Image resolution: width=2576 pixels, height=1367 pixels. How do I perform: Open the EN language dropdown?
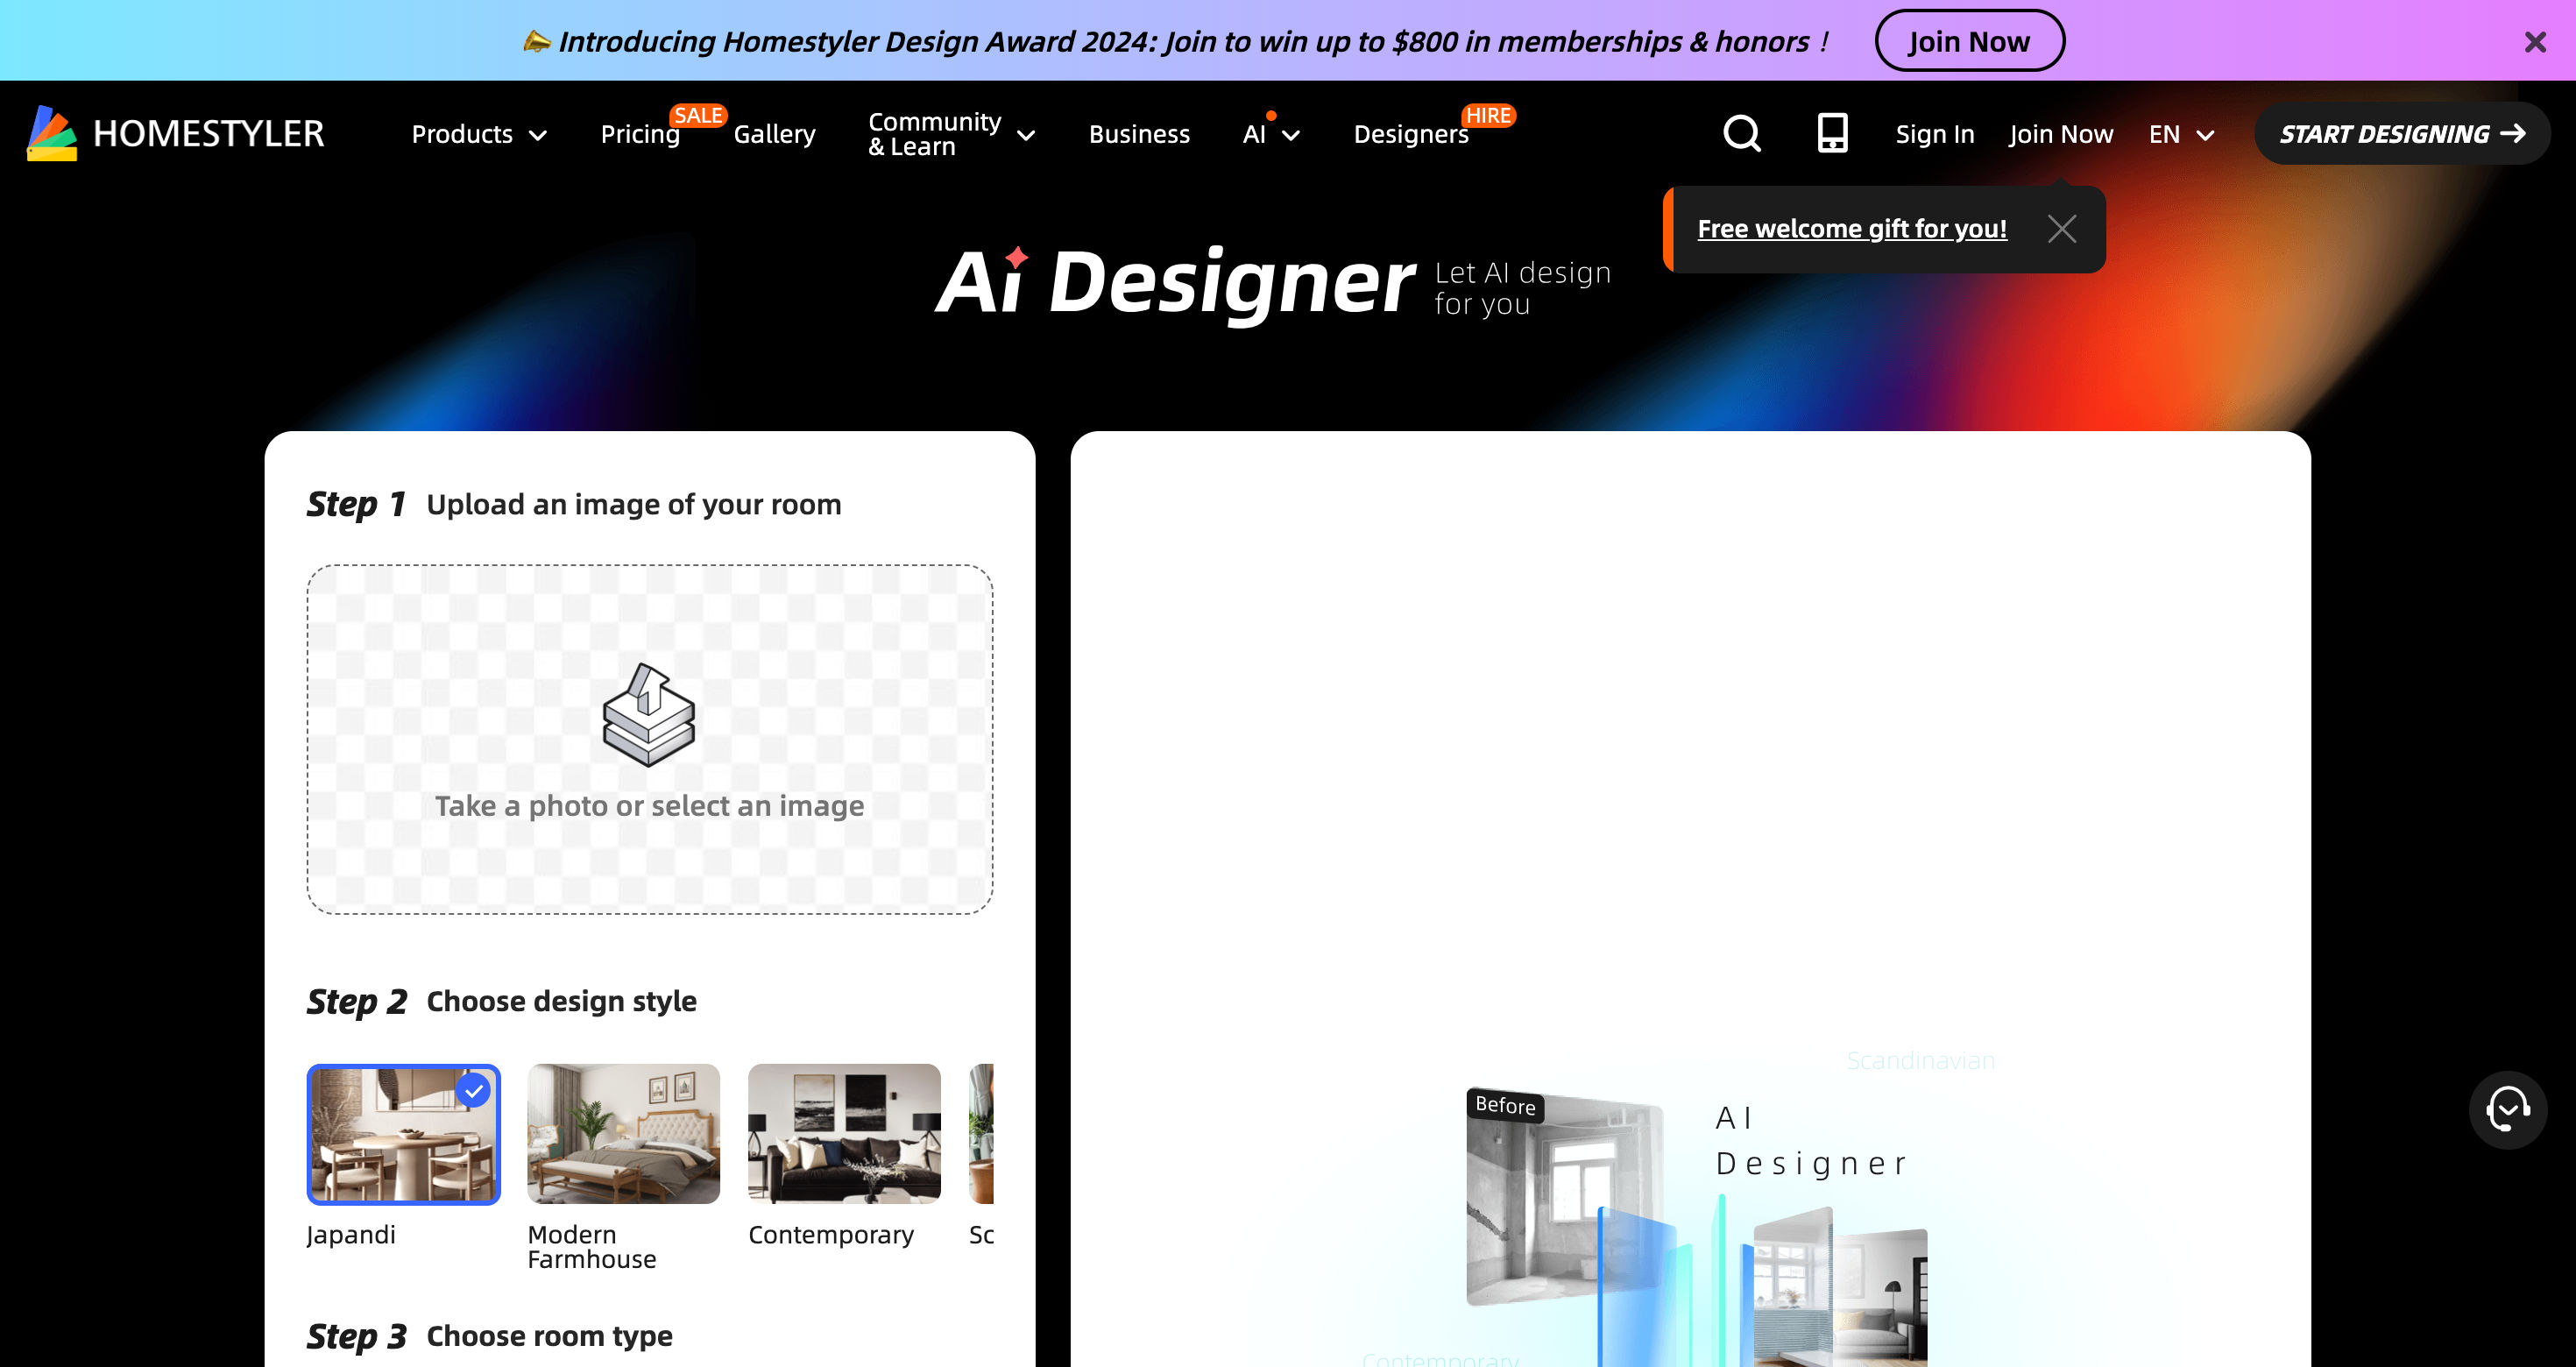tap(2181, 134)
